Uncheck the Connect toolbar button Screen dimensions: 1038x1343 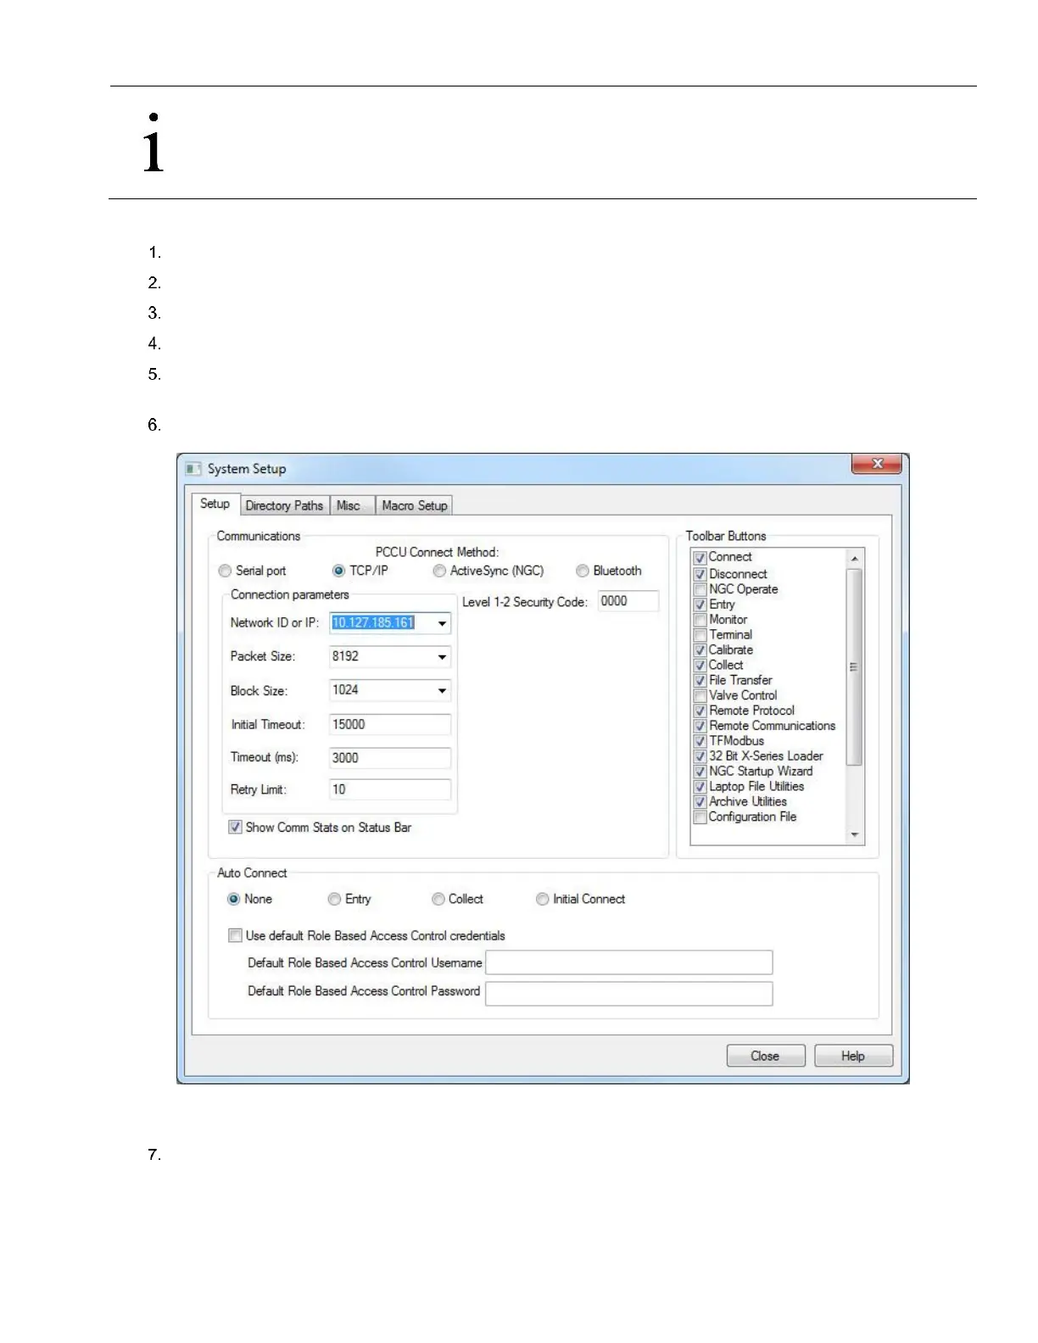[x=700, y=558]
